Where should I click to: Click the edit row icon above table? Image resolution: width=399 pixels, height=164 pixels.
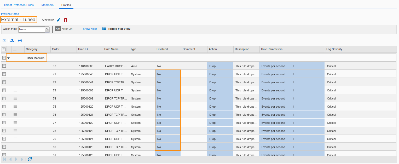4,40
